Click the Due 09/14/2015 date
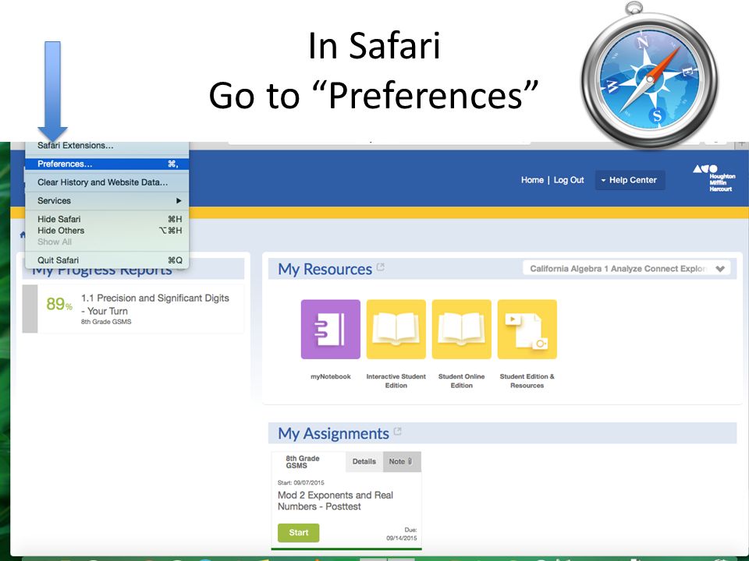Screen dimensions: 749x561 point(402,534)
